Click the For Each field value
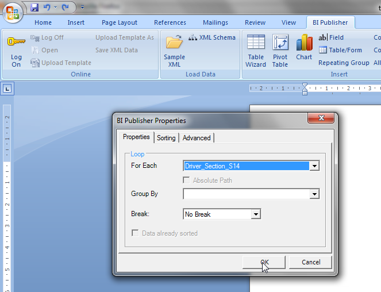This screenshot has height=292, width=381. pos(246,166)
